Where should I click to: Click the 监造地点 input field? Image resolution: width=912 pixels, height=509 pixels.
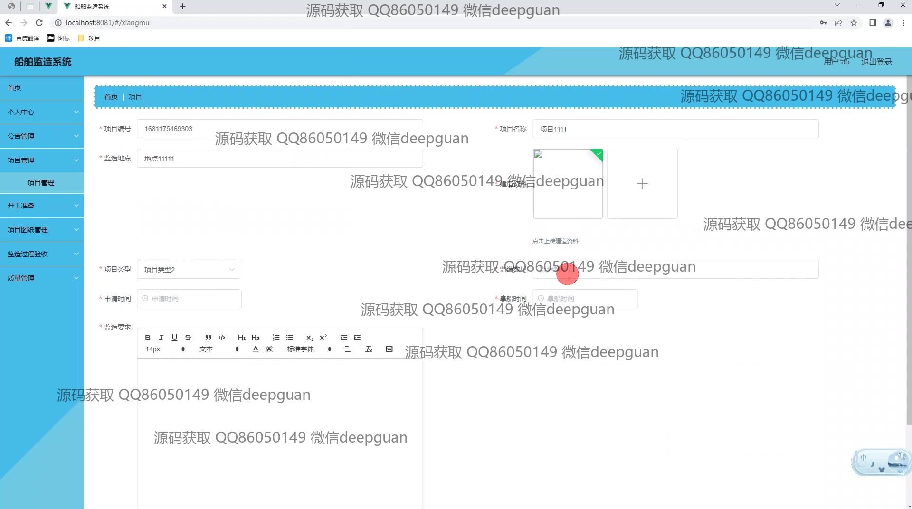pyautogui.click(x=280, y=158)
